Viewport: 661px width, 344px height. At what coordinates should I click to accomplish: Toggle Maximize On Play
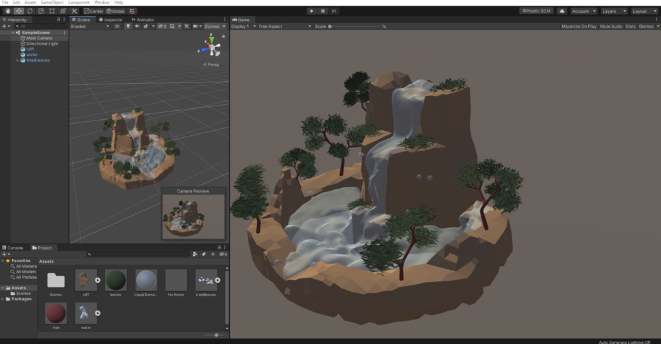[x=578, y=26]
